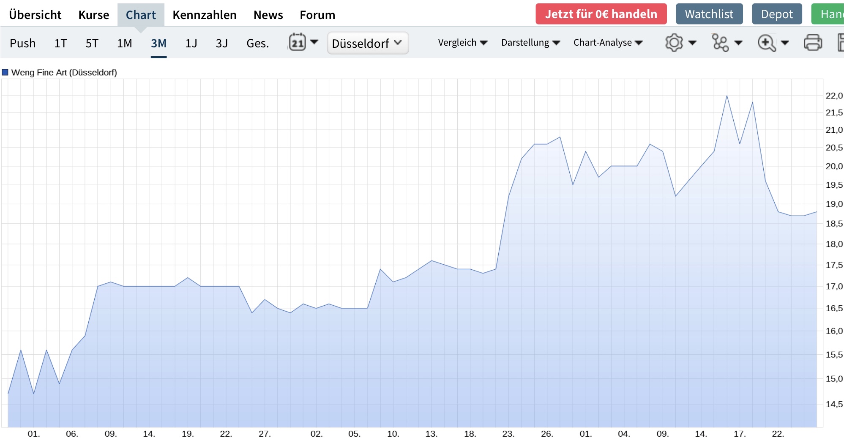Select the Push chart mode
844x438 pixels.
(x=23, y=43)
